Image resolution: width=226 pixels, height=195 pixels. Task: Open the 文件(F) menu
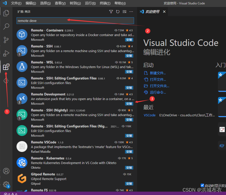[16, 3]
